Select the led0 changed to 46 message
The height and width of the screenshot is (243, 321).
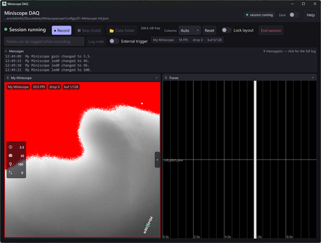(47, 61)
